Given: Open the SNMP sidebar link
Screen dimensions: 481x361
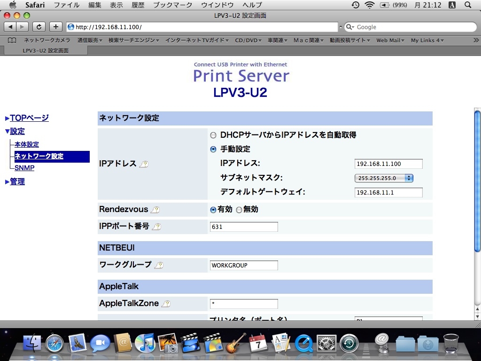Looking at the screenshot, I should [x=24, y=168].
